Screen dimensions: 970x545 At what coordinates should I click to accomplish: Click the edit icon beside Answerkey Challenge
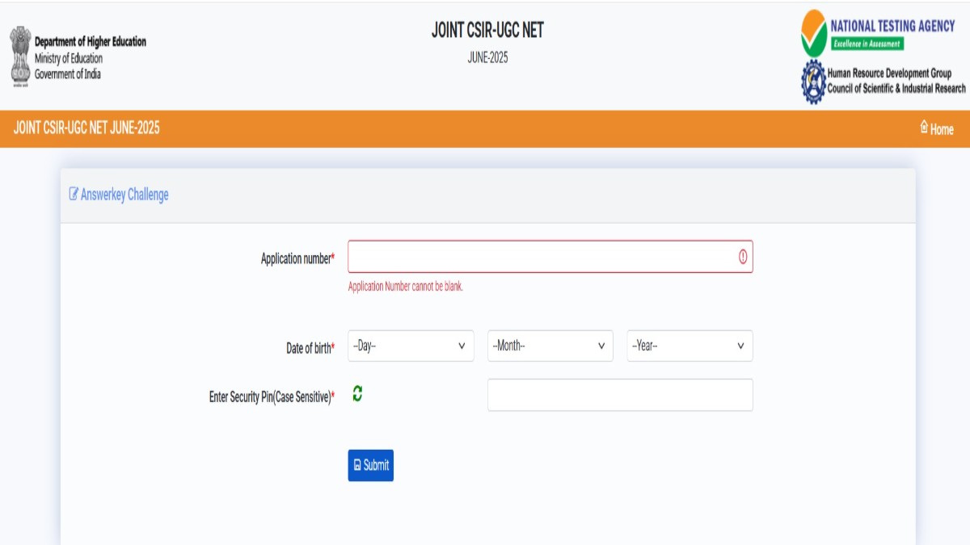(x=74, y=194)
